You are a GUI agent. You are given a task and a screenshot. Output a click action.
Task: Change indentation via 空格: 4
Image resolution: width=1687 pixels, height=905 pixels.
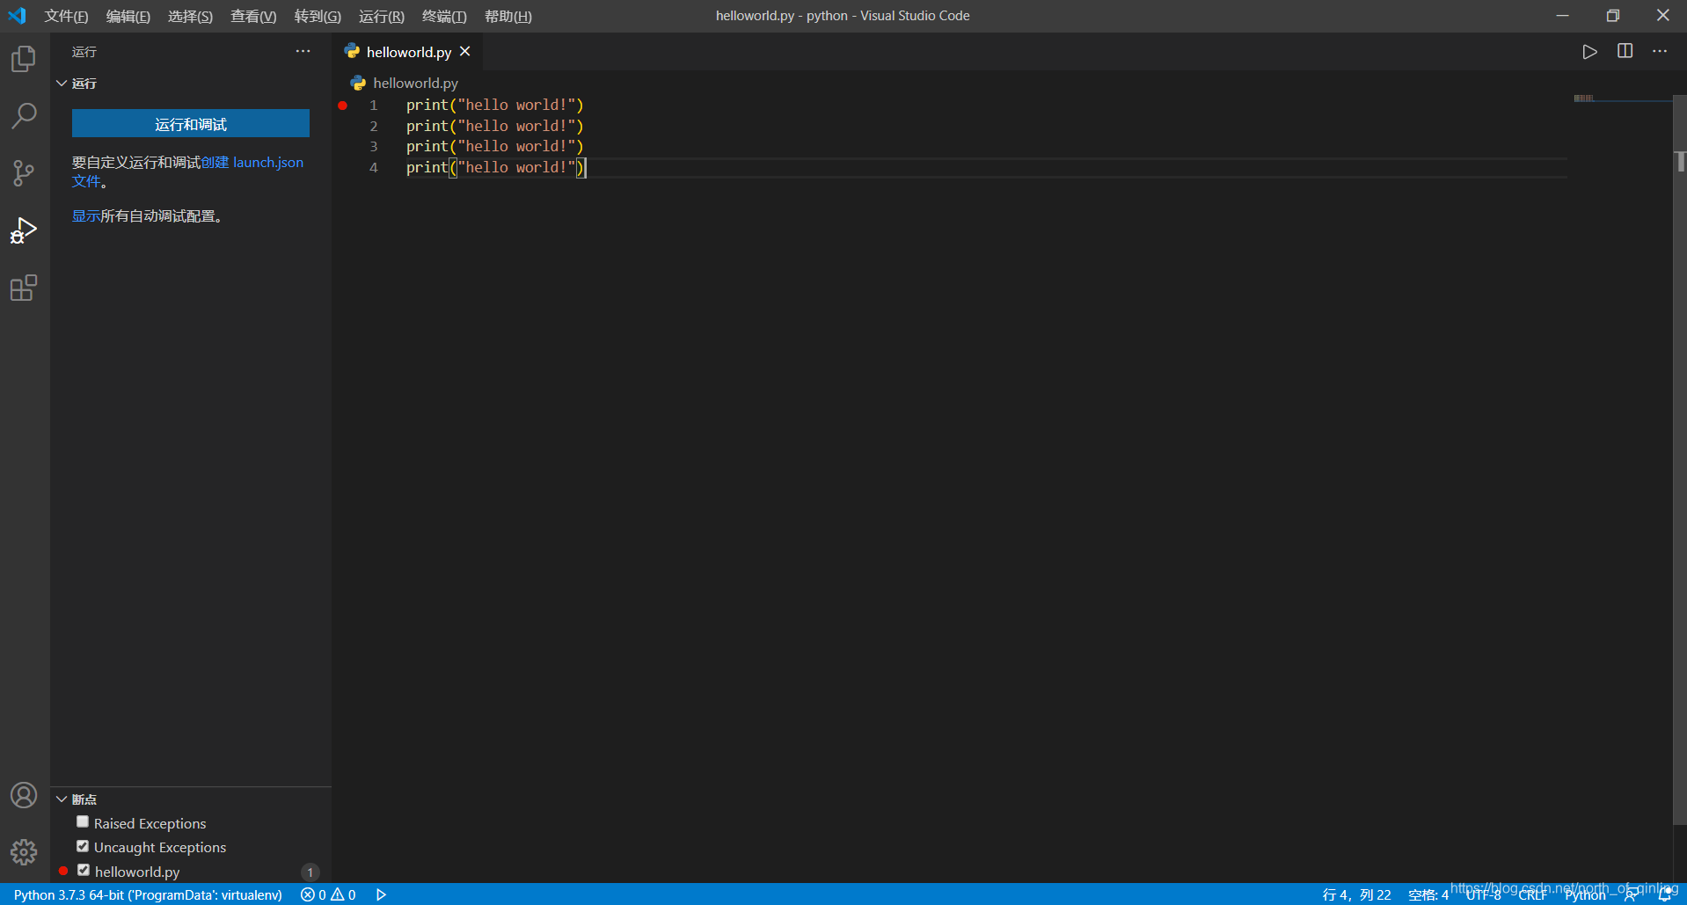[x=1428, y=894]
